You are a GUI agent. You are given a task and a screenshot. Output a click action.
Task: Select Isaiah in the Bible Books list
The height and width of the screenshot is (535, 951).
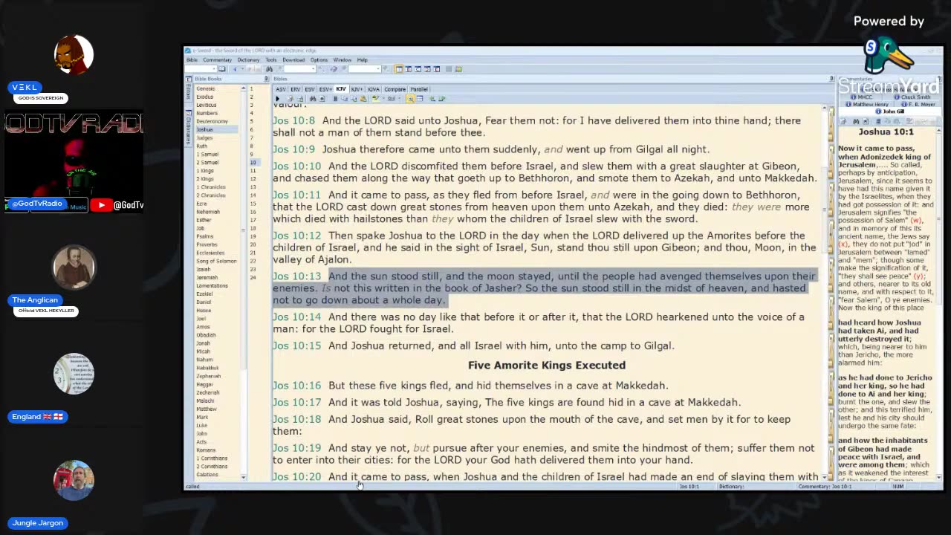point(203,269)
